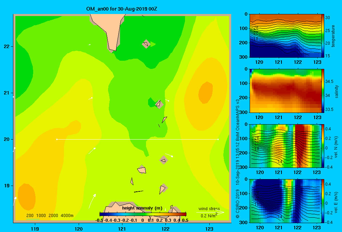The height and width of the screenshot is (232, 342).
Task: Click the orange high anomaly east of 122.9
Action: pyautogui.click(x=206, y=92)
